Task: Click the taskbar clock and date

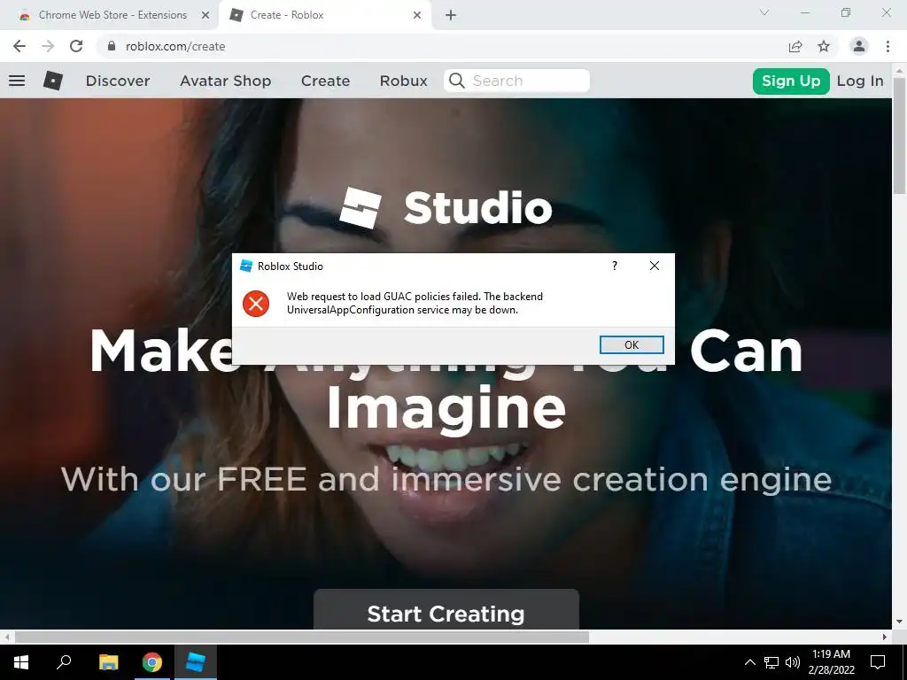Action: coord(831,662)
